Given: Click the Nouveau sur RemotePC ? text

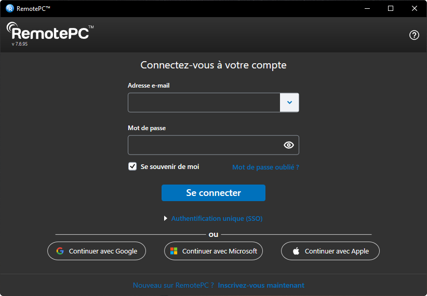Looking at the screenshot, I should 173,285.
